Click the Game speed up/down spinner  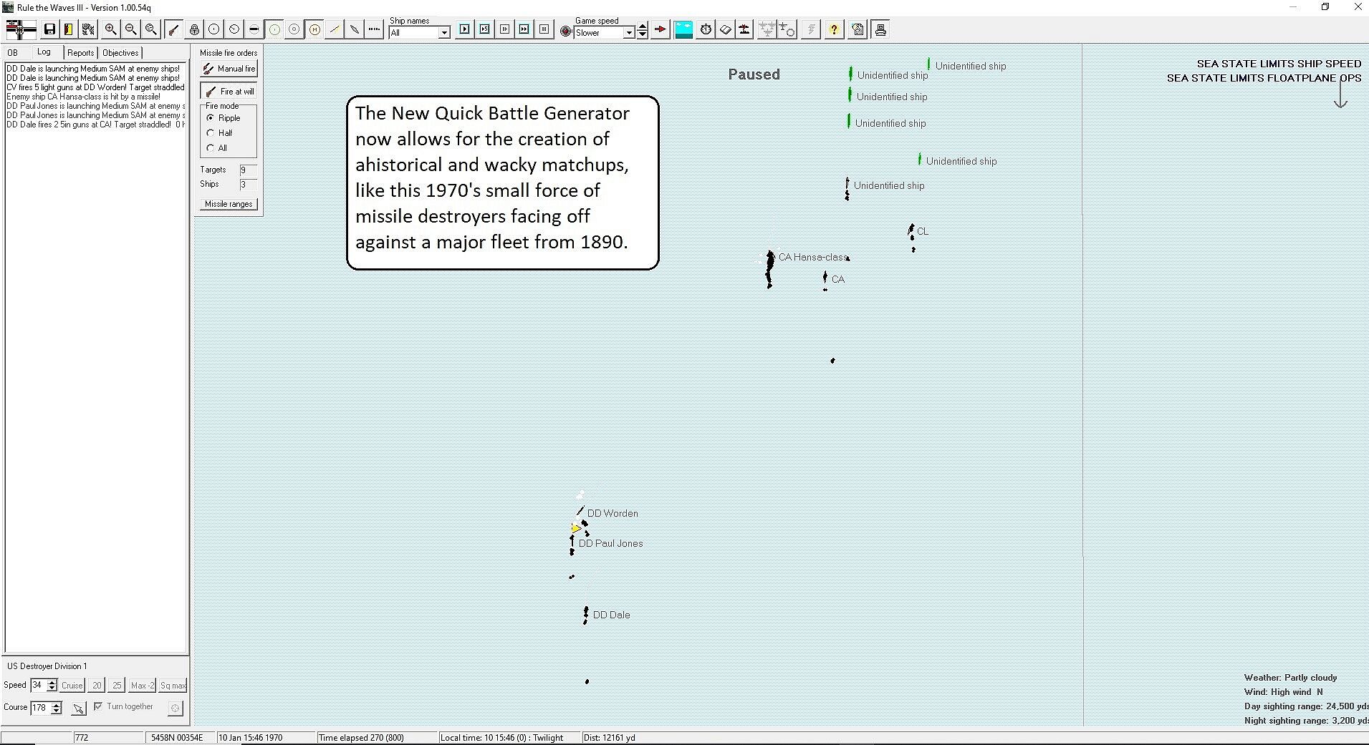pyautogui.click(x=643, y=31)
